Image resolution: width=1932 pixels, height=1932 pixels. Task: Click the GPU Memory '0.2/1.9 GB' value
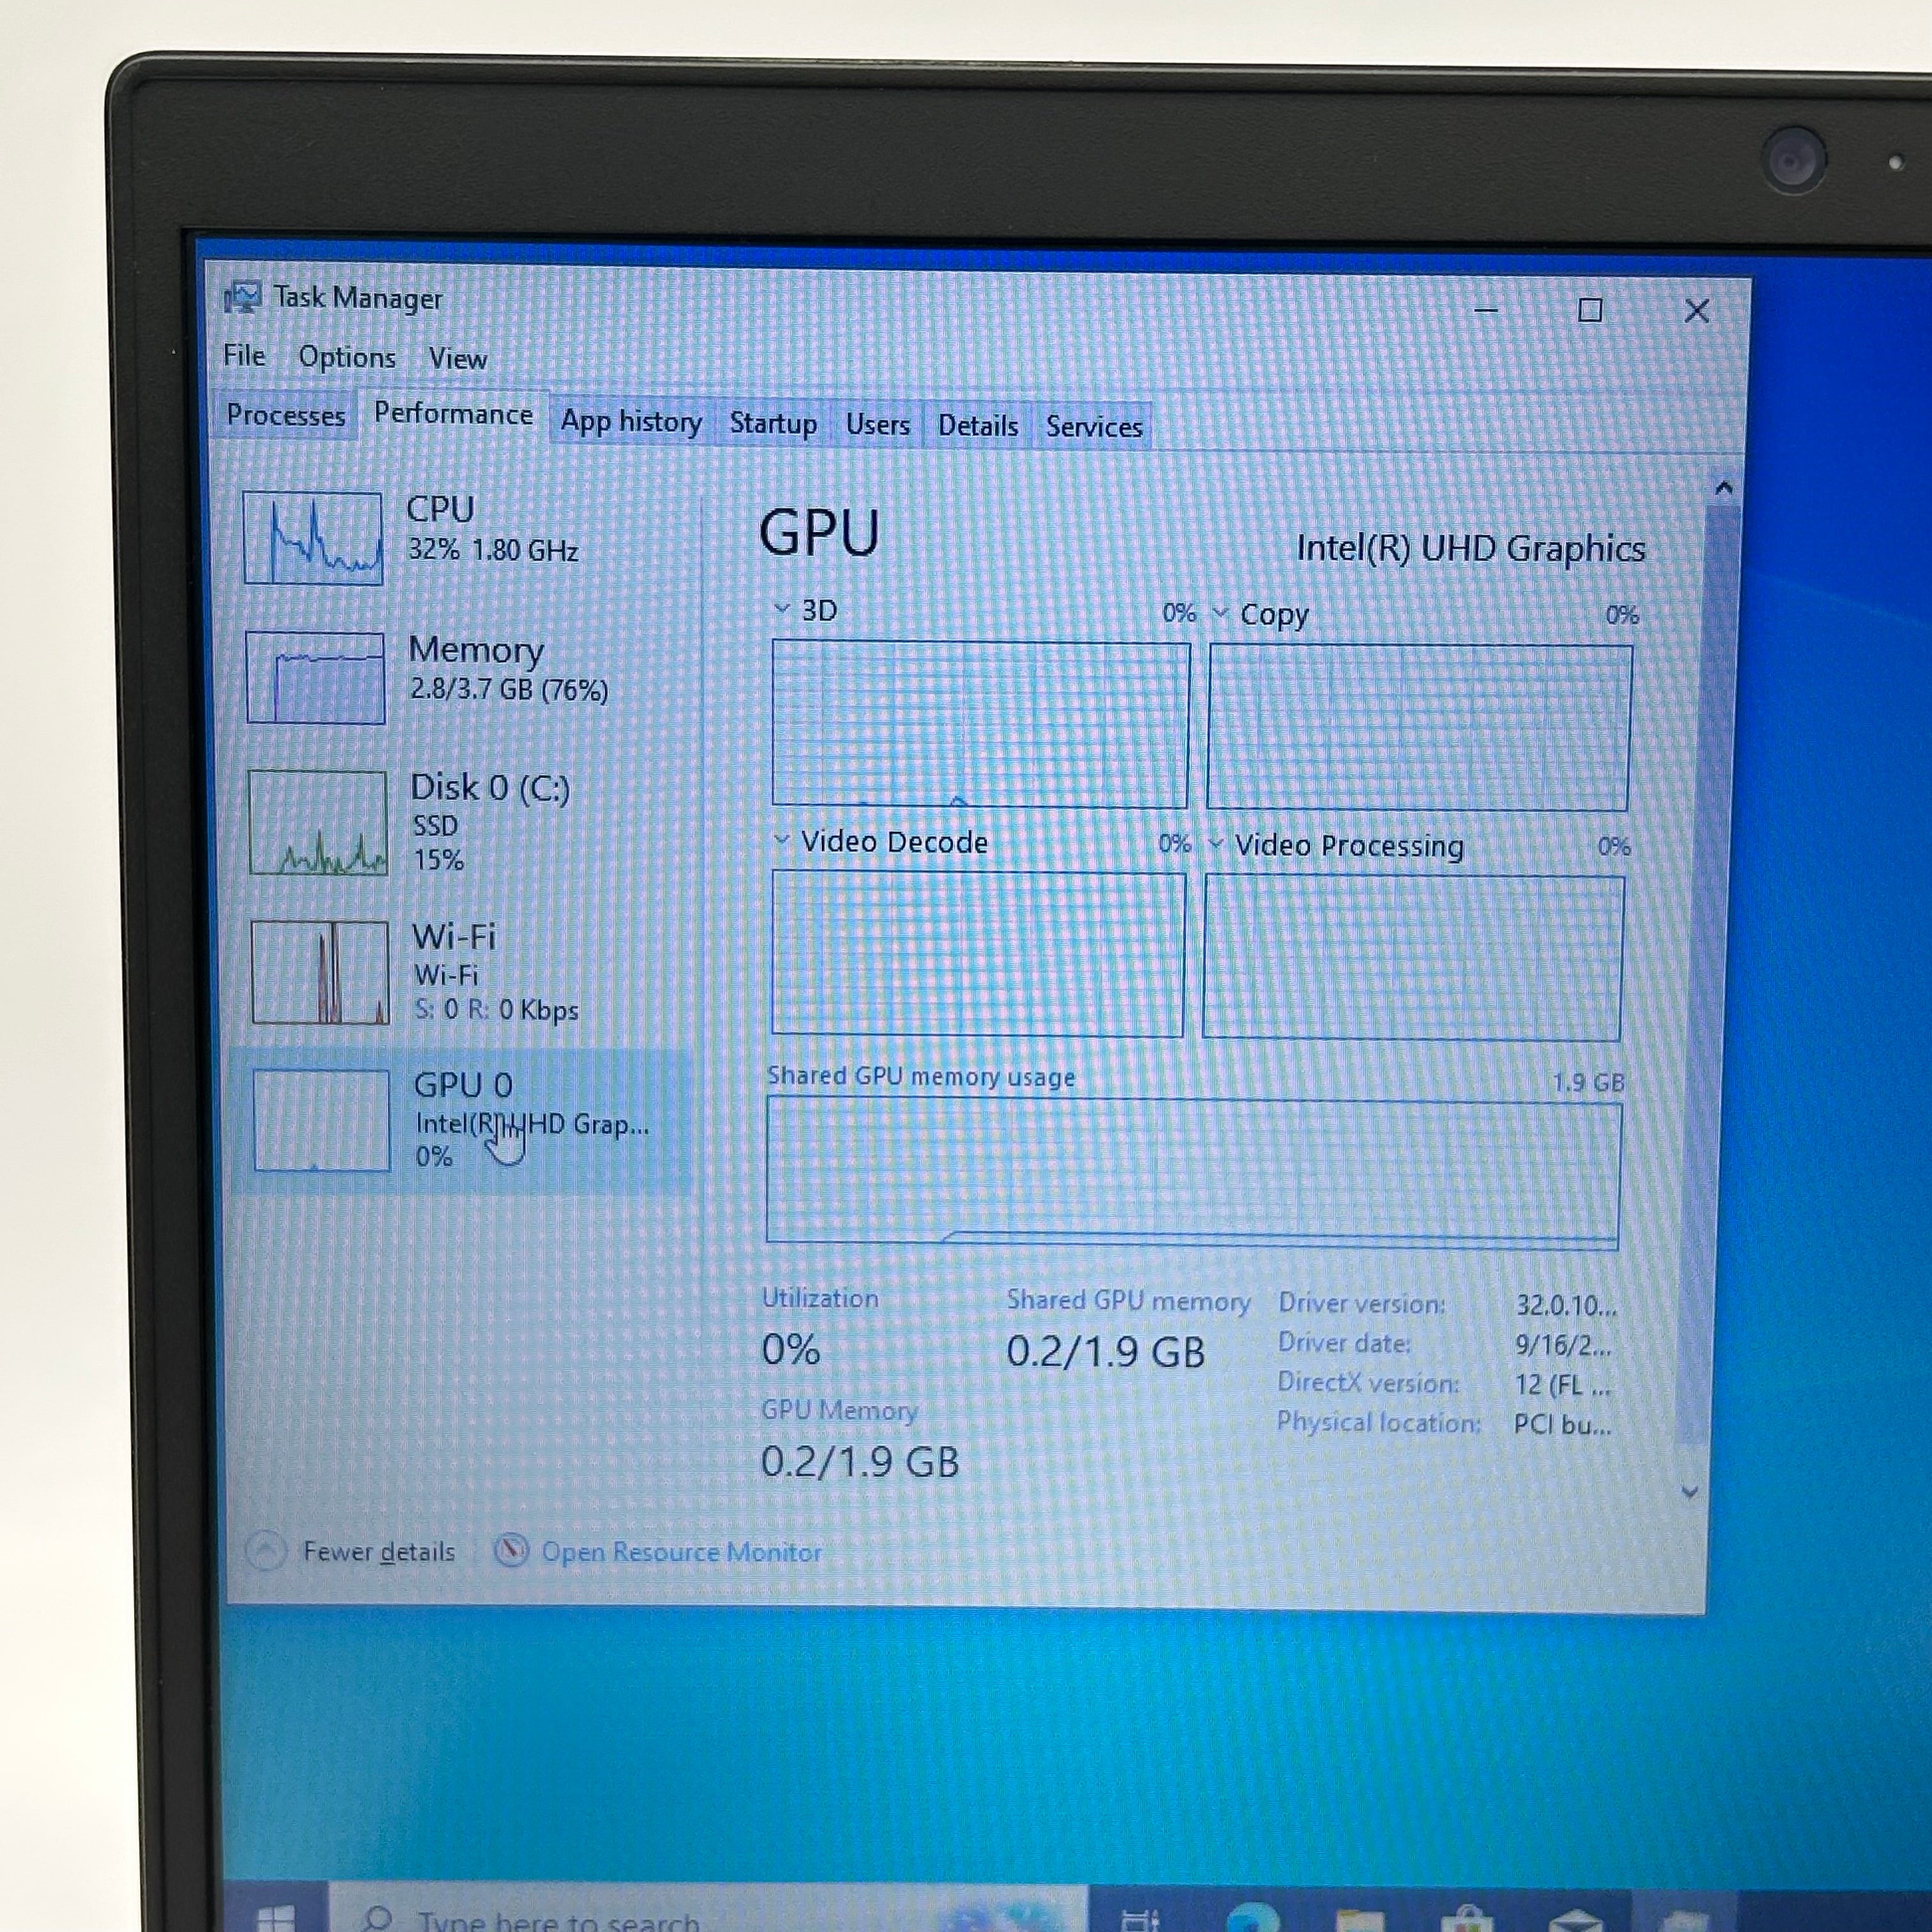860,1461
